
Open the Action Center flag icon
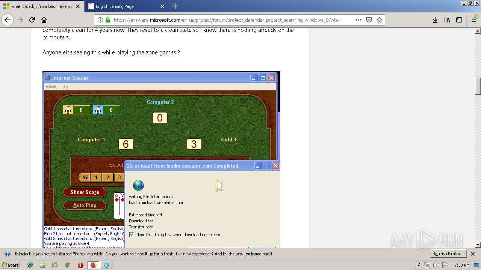point(445,265)
